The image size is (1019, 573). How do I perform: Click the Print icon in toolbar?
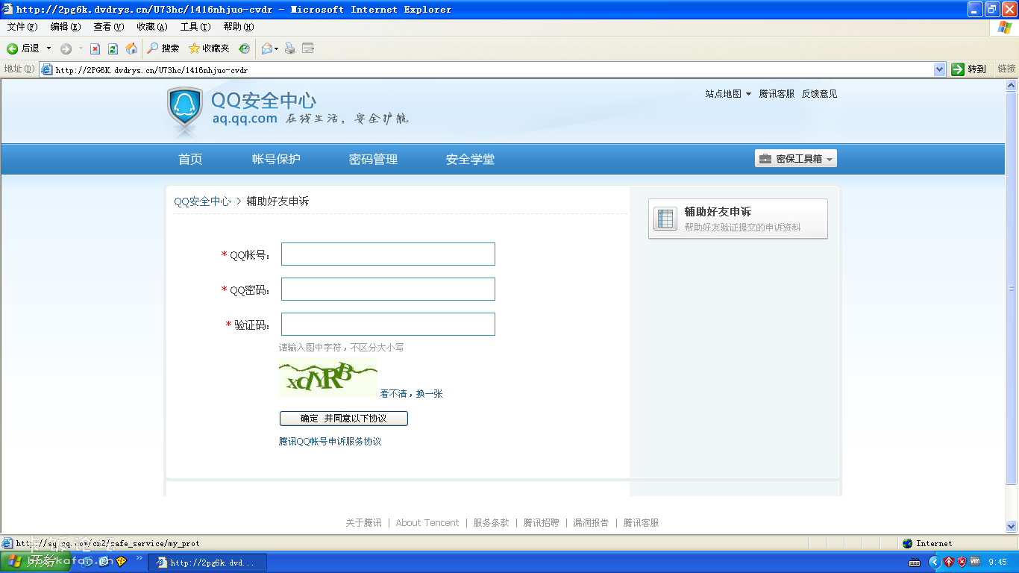pyautogui.click(x=290, y=48)
